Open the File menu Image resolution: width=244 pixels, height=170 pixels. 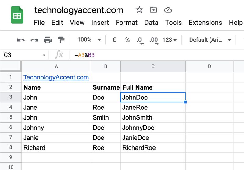pyautogui.click(x=39, y=23)
